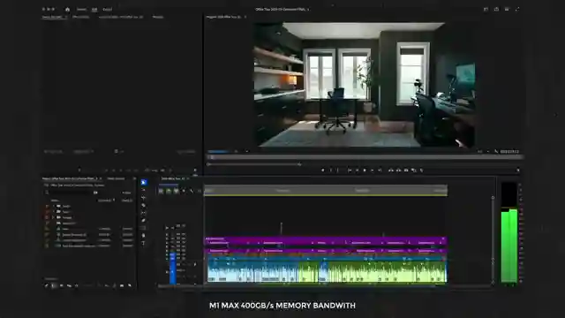Open the Audio Clip Mixer tab
Viewport: 565px width, 318px height.
click(x=121, y=17)
